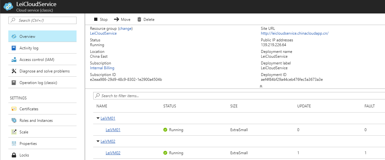
Task: Click the Overview cloud icon in sidebar
Action: coord(14,37)
